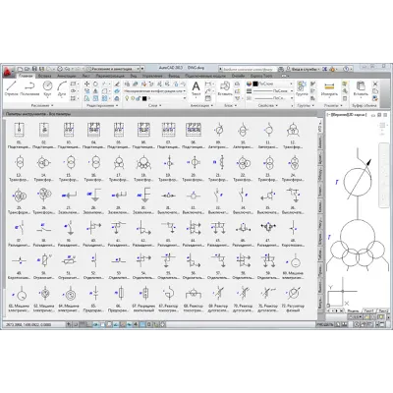Click the Measure (Измерить) ruler icon
This screenshot has width=393, height=393.
tap(329, 88)
